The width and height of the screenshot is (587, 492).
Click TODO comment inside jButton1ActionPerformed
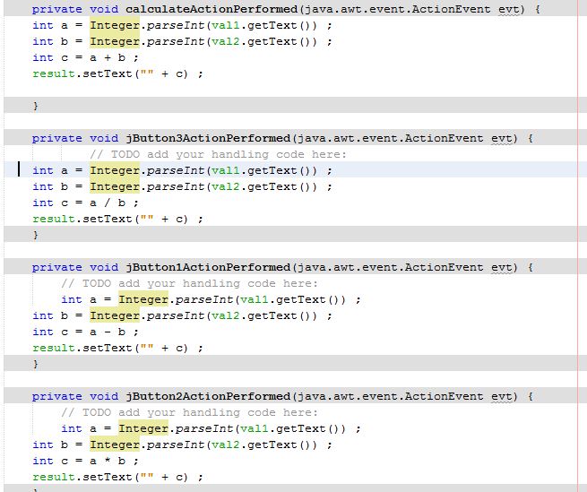click(x=189, y=283)
